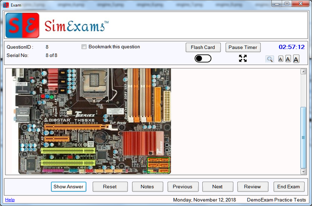312x206 pixels.
Task: Select the smallest font size A icon
Action: pos(280,59)
